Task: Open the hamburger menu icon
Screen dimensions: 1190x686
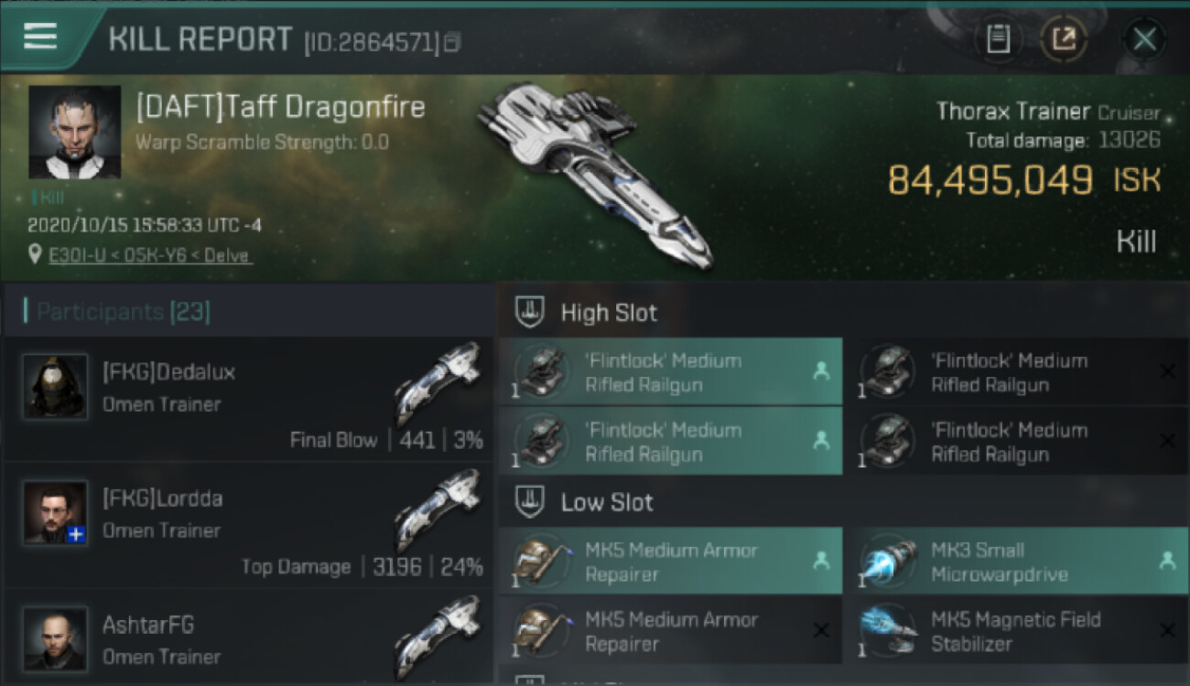Action: coord(40,36)
